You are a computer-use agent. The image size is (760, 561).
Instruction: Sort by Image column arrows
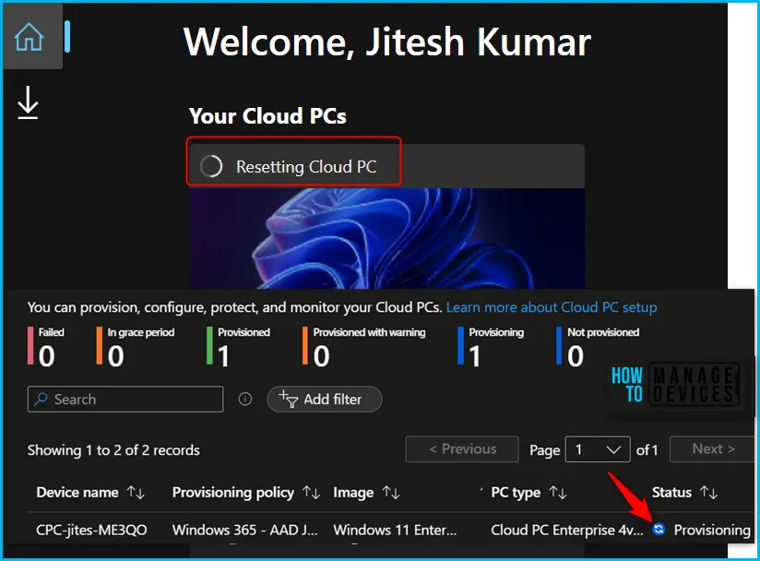[391, 493]
